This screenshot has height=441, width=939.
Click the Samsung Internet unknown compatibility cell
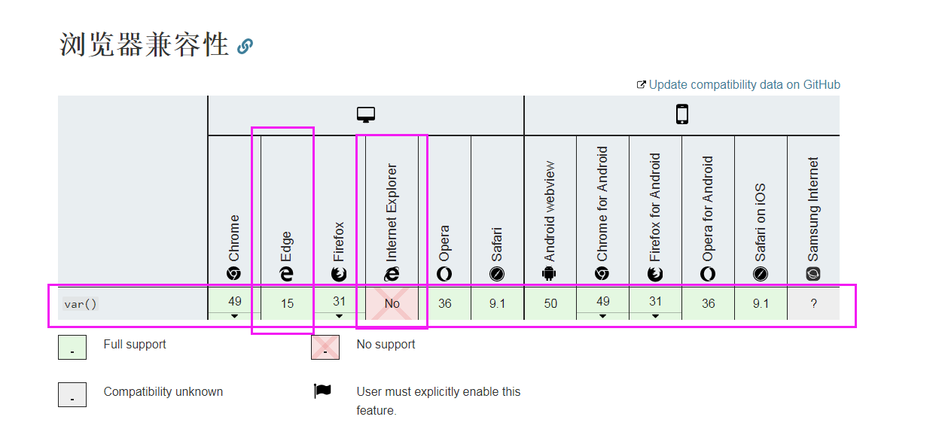[x=813, y=304]
